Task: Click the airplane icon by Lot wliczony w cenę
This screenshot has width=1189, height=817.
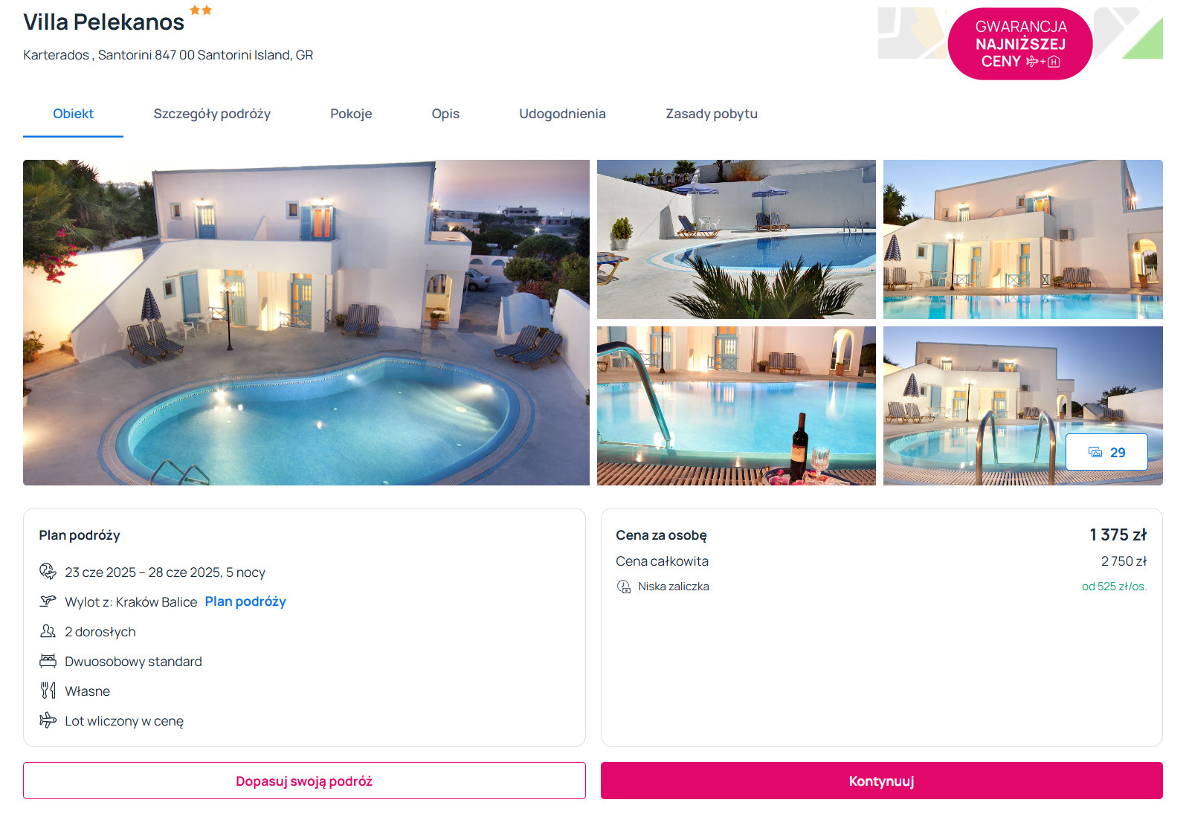Action: pyautogui.click(x=48, y=720)
